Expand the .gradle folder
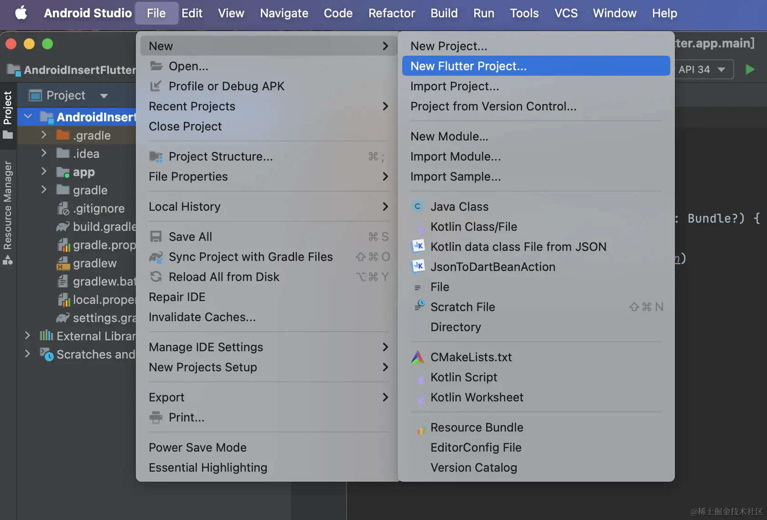This screenshot has width=767, height=520. (44, 135)
